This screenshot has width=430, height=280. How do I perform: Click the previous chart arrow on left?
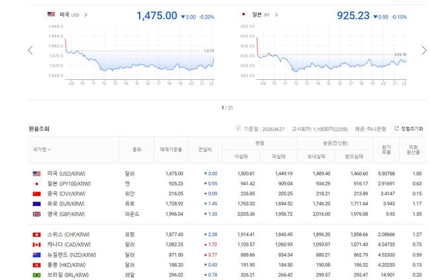30,50
